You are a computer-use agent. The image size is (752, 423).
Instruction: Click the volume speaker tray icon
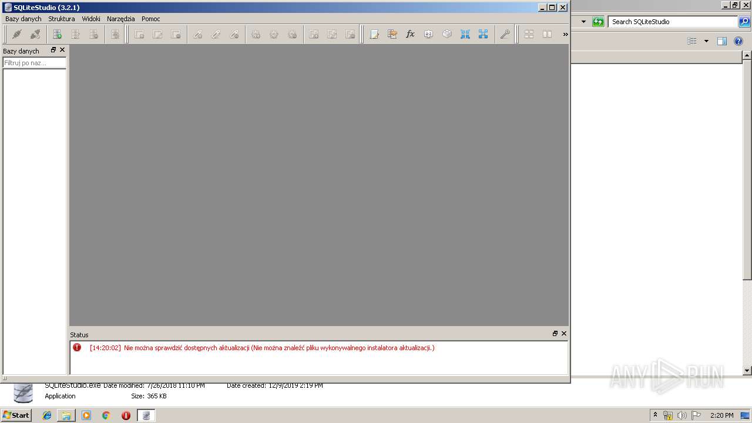[x=681, y=415]
